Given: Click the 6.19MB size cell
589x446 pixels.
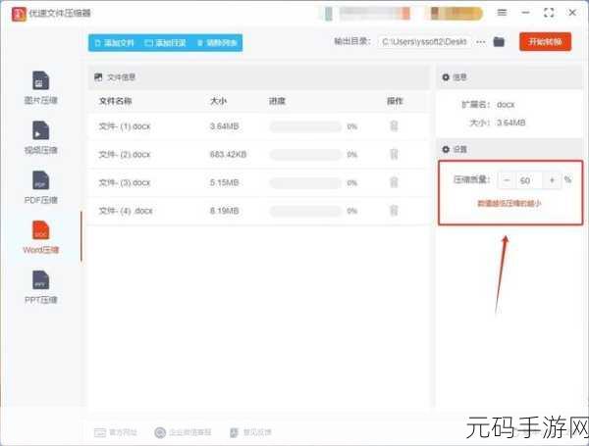Looking at the screenshot, I should pos(224,211).
